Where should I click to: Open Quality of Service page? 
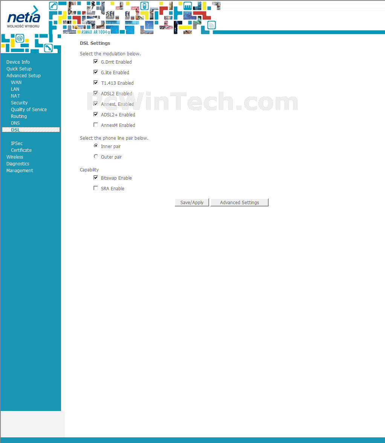click(29, 109)
